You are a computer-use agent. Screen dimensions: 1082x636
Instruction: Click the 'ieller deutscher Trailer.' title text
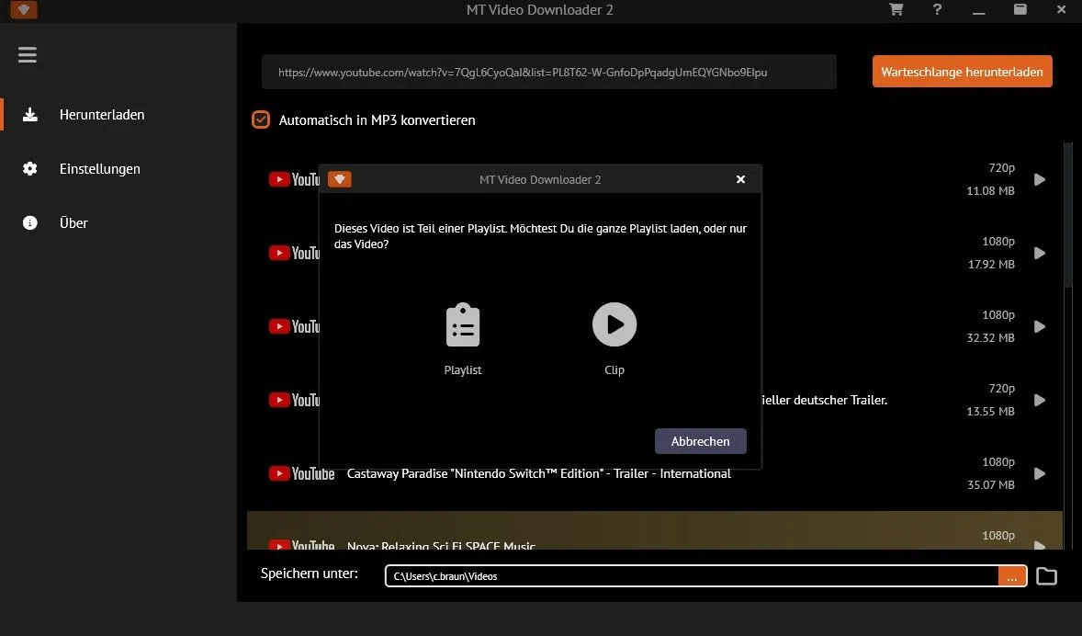click(x=824, y=401)
